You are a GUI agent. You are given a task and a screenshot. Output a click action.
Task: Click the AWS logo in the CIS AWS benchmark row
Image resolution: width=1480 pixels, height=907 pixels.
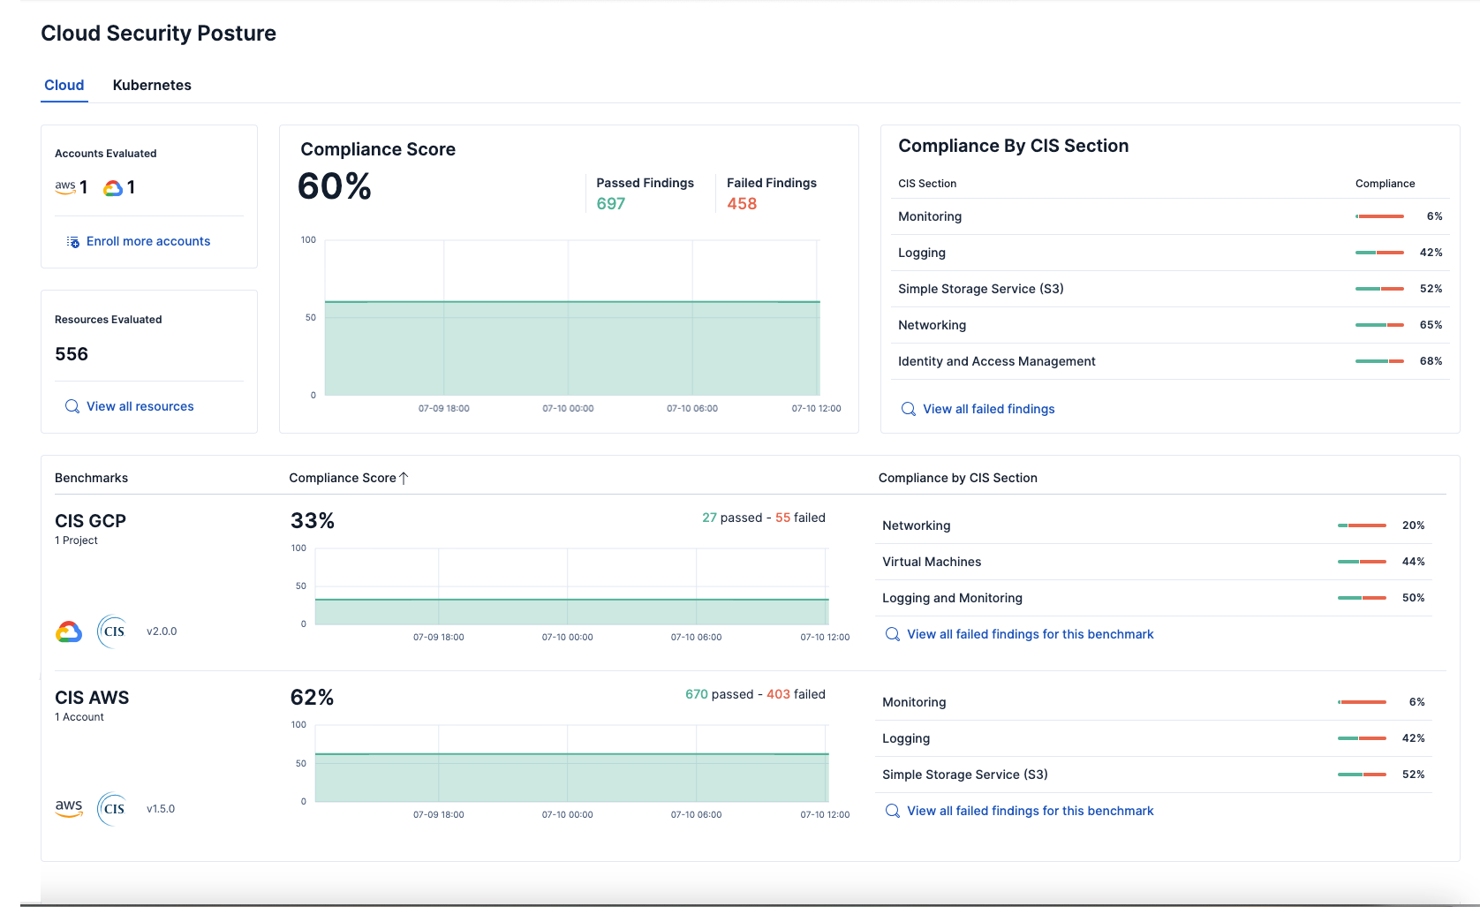point(69,808)
